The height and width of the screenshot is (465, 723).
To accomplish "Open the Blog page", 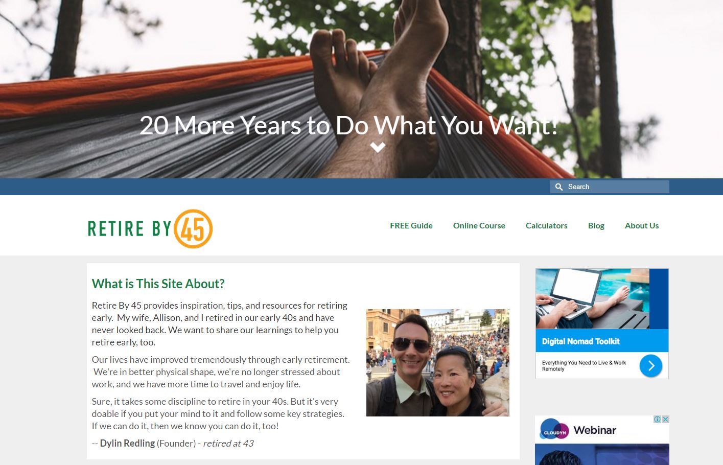I will coord(596,225).
